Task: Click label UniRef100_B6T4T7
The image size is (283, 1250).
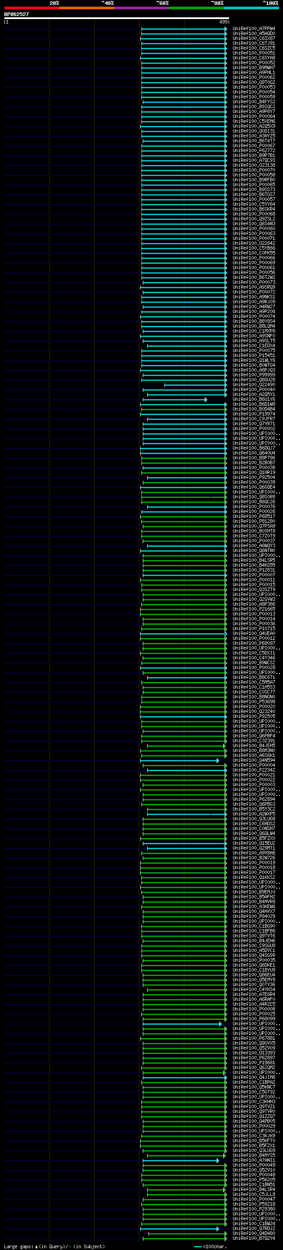Action: pyautogui.click(x=254, y=141)
